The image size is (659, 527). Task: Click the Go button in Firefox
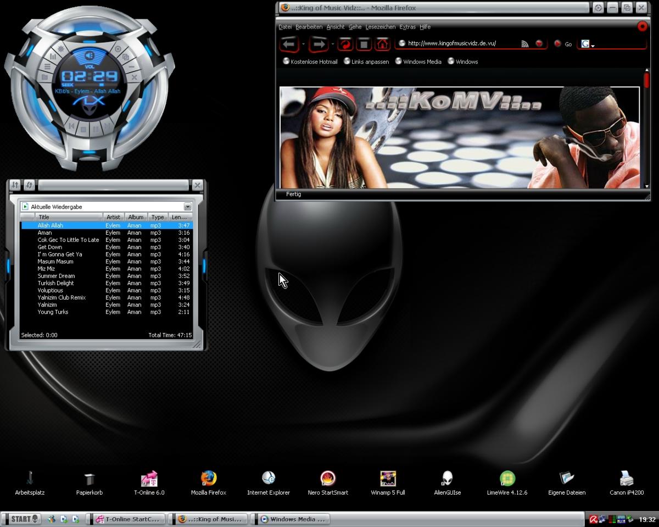563,44
